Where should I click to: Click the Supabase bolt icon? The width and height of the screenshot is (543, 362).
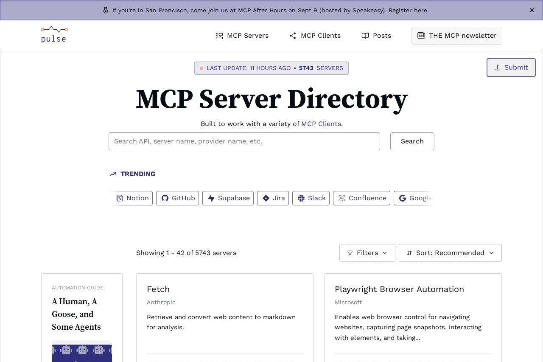(211, 198)
